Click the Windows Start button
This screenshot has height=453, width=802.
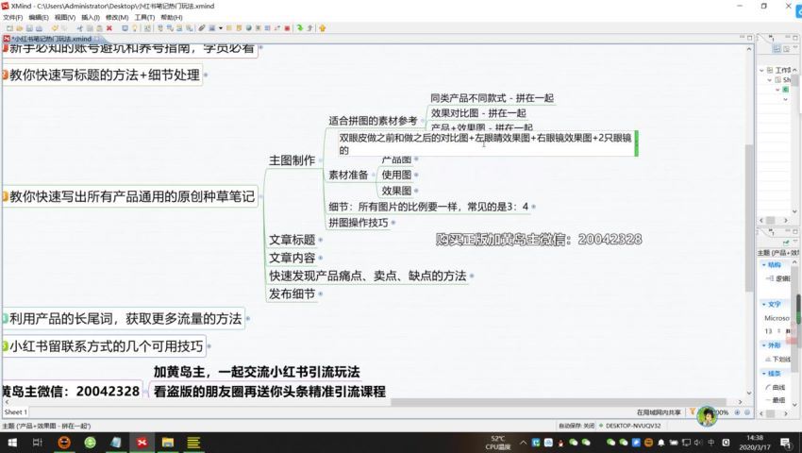click(x=12, y=443)
